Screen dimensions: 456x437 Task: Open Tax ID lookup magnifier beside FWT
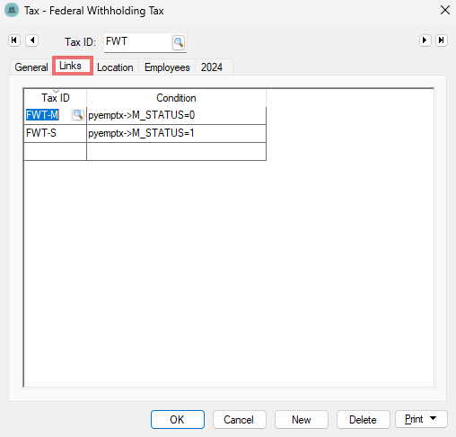pos(179,42)
